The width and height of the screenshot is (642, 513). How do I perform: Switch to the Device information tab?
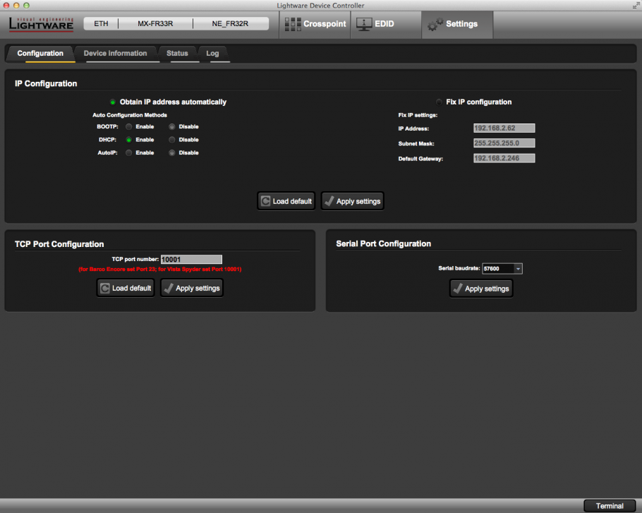[x=115, y=54]
